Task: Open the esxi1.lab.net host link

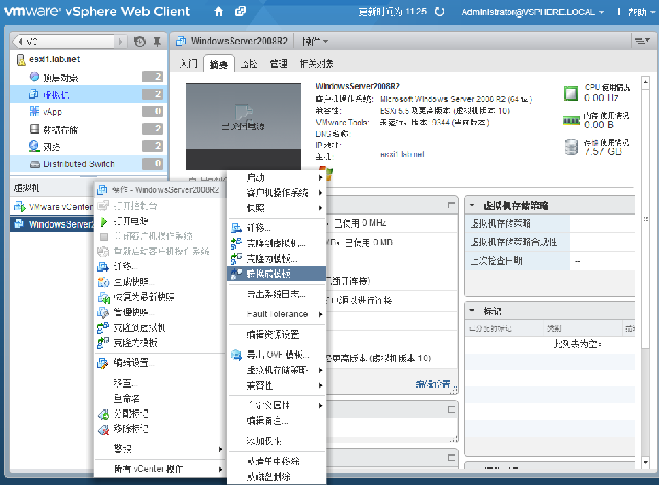Action: [402, 155]
